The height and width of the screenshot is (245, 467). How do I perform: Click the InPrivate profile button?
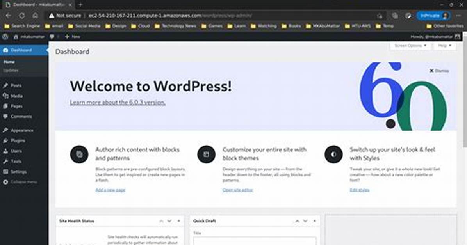(433, 16)
